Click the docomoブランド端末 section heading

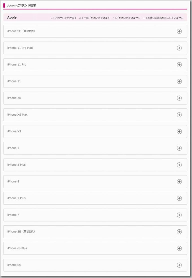pyautogui.click(x=21, y=5)
